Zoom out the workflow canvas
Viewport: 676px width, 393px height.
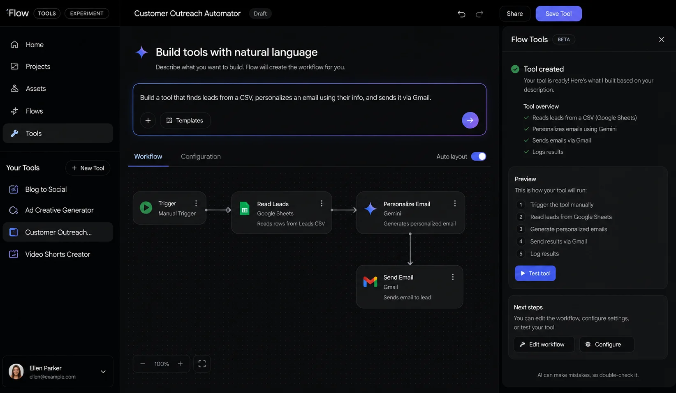click(143, 364)
